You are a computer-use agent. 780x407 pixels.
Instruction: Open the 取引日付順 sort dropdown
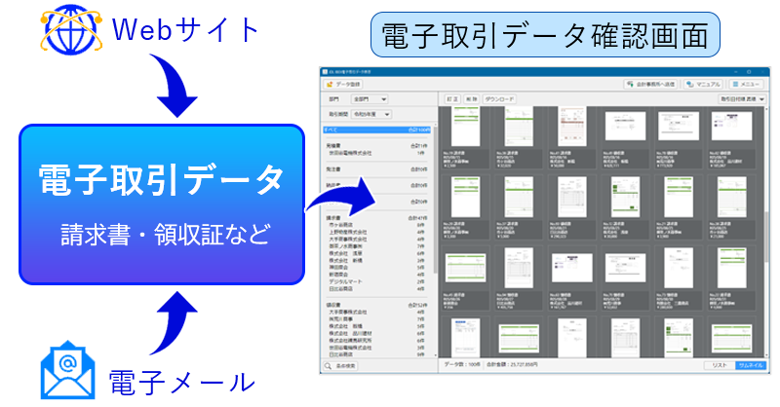(x=742, y=99)
